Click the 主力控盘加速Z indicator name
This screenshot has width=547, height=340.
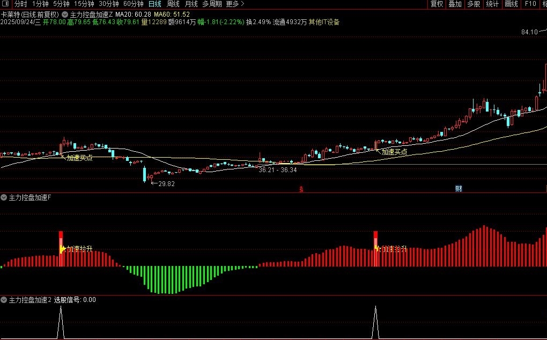(91, 14)
